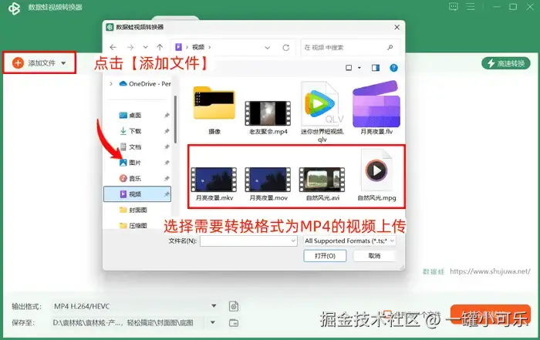The image size is (540, 340).
Task: Select the 摄像 folder
Action: pyautogui.click(x=214, y=110)
